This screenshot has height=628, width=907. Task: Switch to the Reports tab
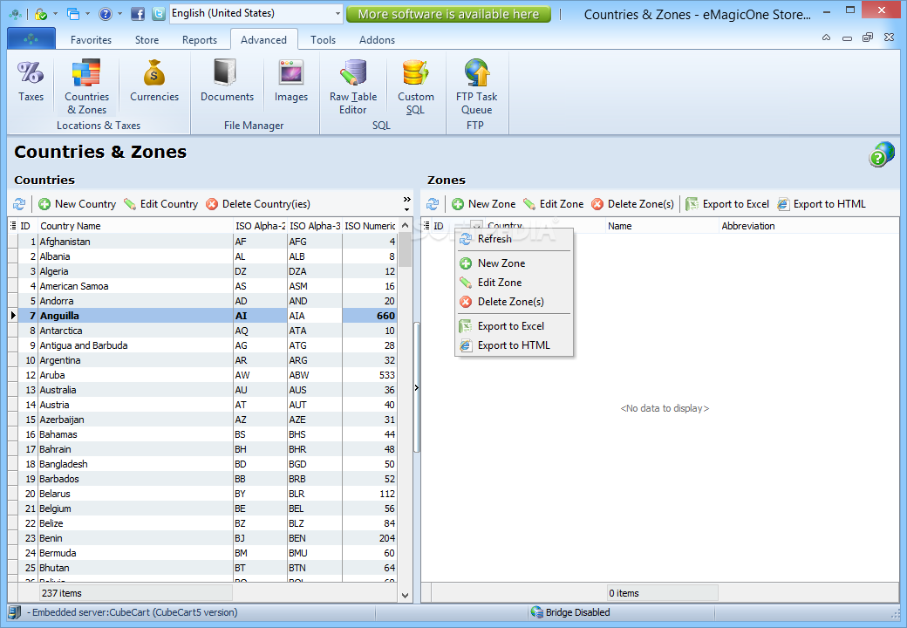click(x=200, y=40)
